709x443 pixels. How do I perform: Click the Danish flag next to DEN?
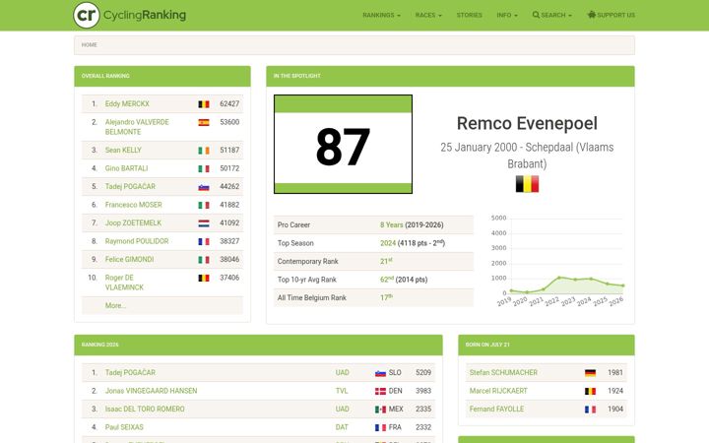tap(380, 391)
